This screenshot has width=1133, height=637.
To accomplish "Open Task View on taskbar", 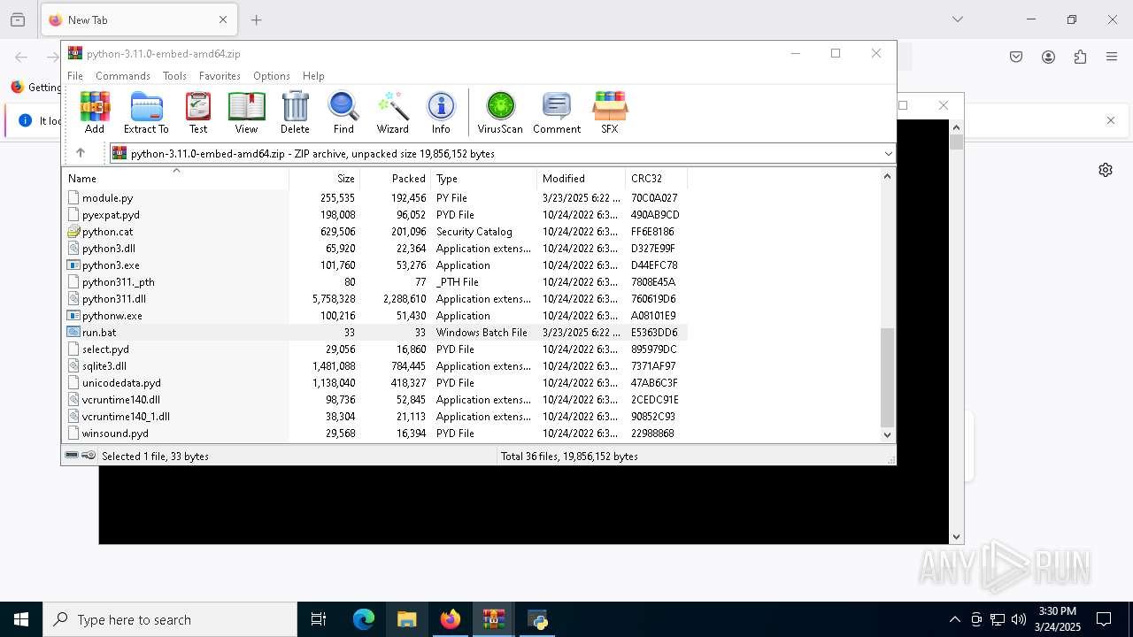I will 319,619.
